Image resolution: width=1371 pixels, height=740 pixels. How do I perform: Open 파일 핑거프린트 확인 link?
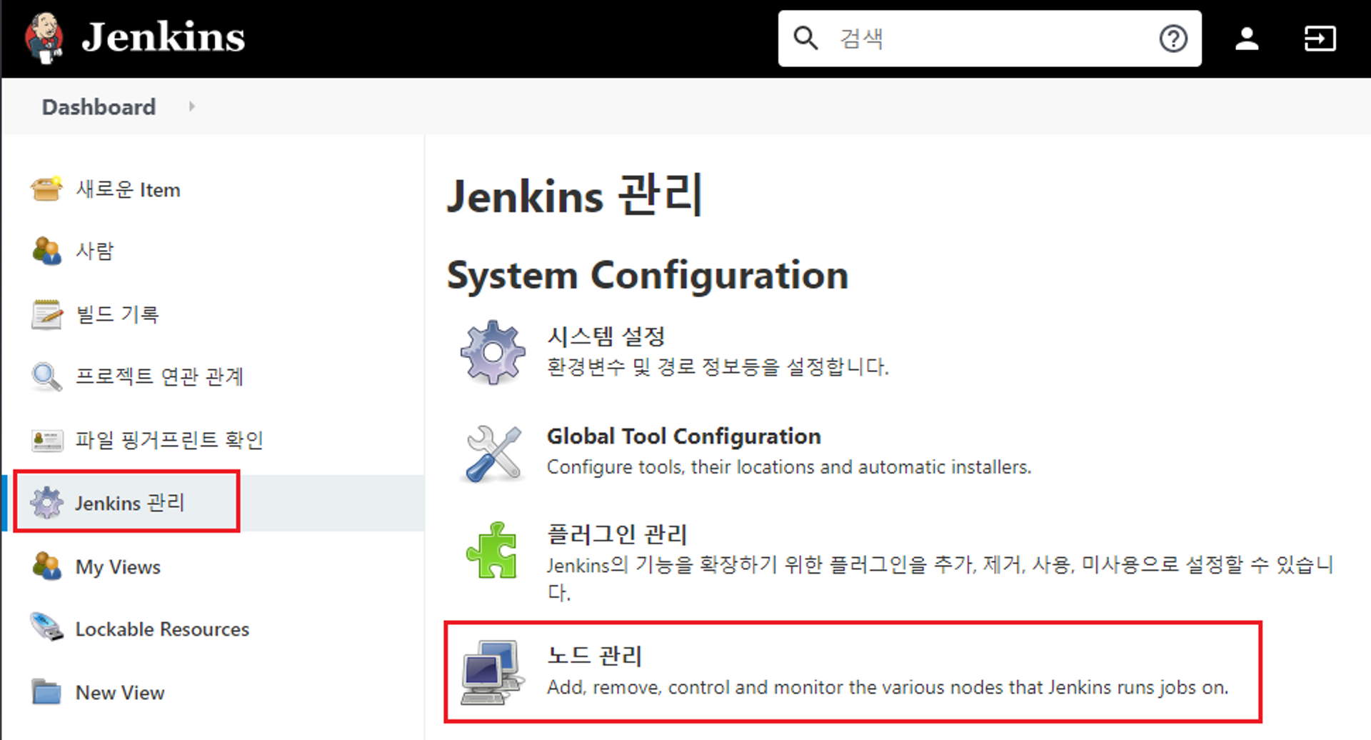click(169, 440)
